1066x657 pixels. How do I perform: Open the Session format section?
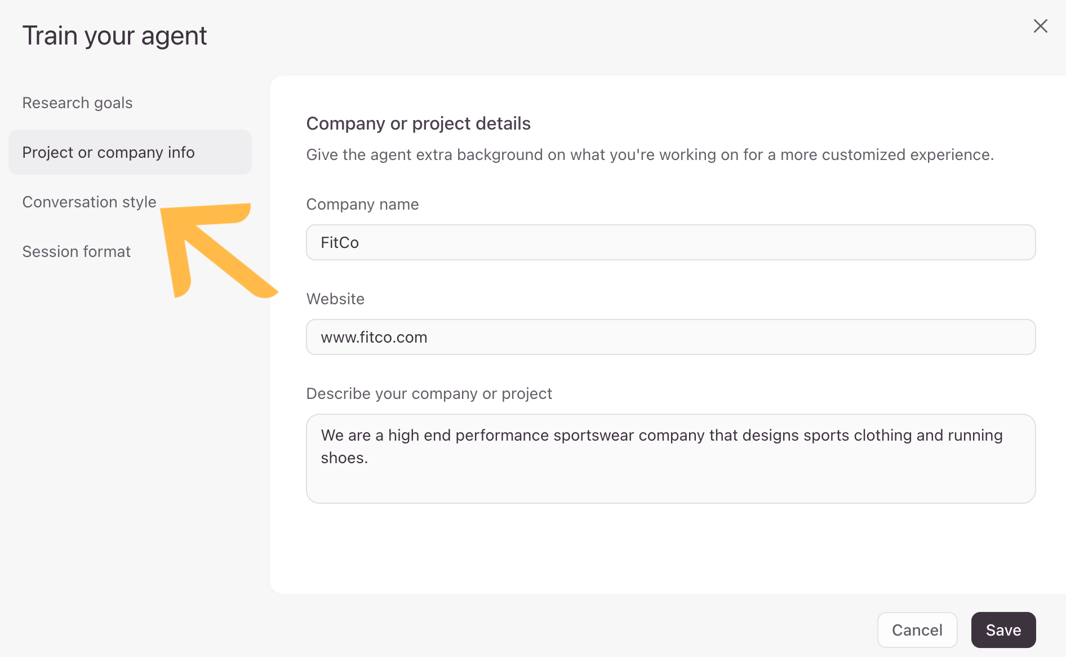[x=76, y=251]
